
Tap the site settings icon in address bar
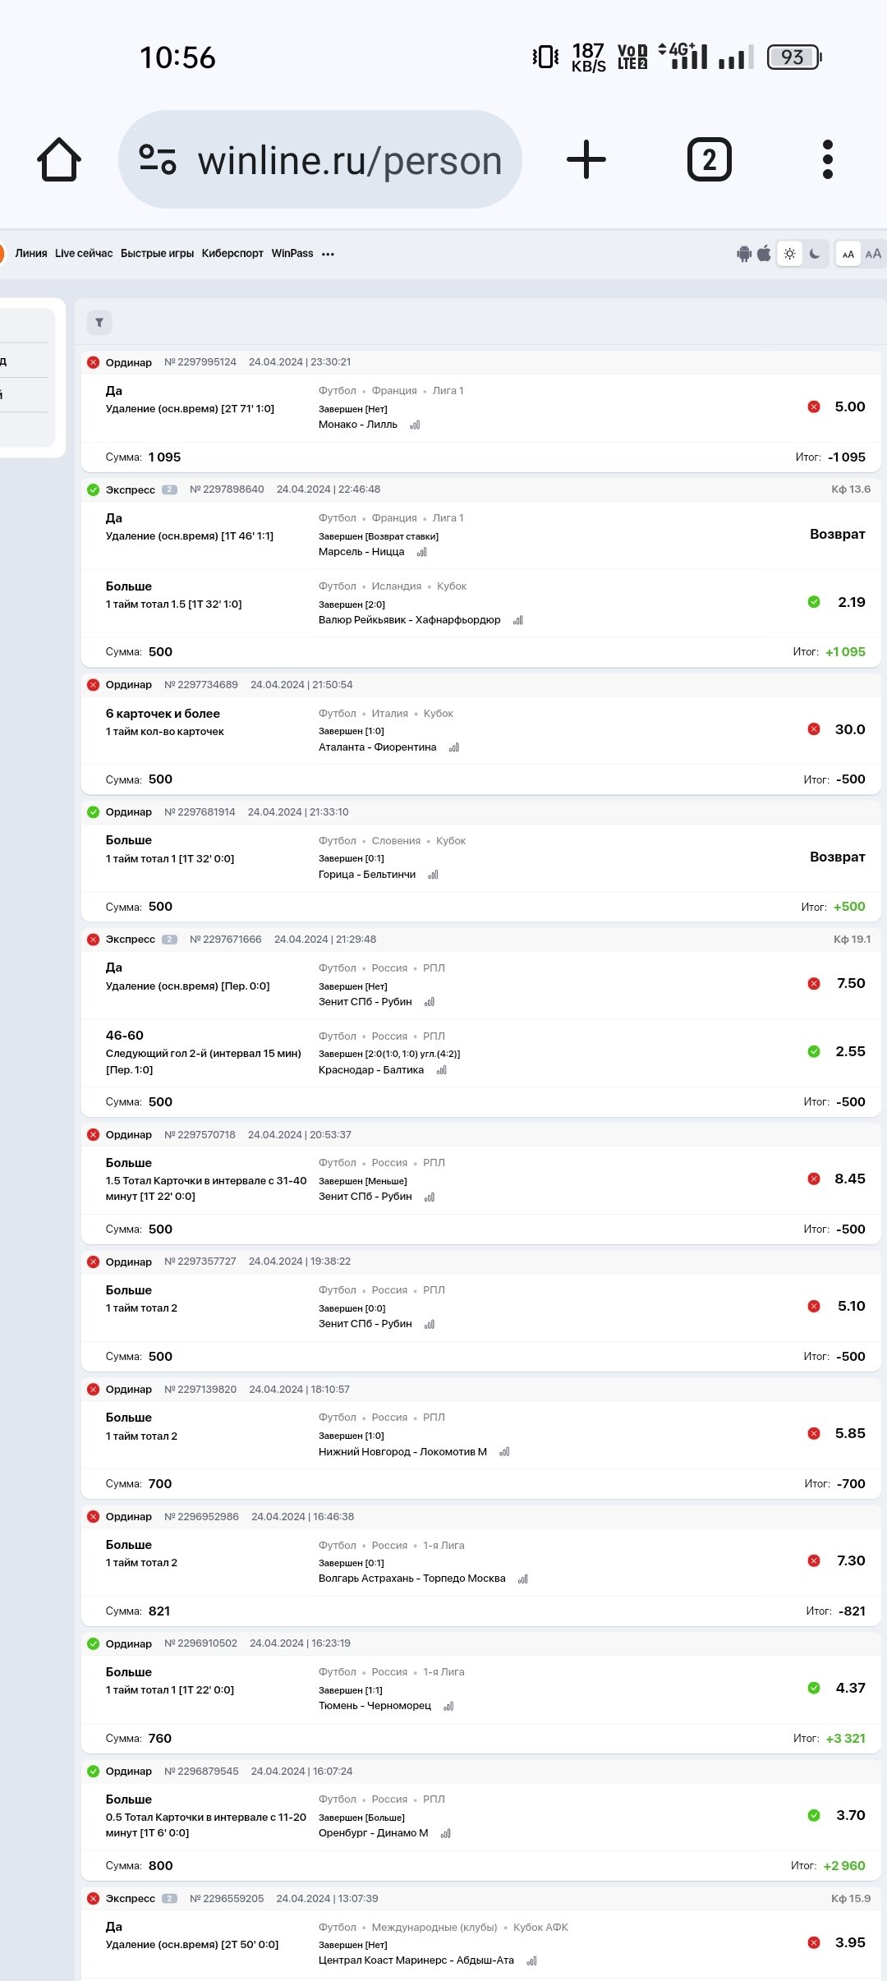[x=158, y=159]
